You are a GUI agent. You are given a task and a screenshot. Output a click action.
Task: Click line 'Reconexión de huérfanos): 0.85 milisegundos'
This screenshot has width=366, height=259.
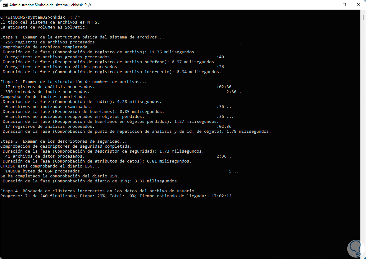83,111
